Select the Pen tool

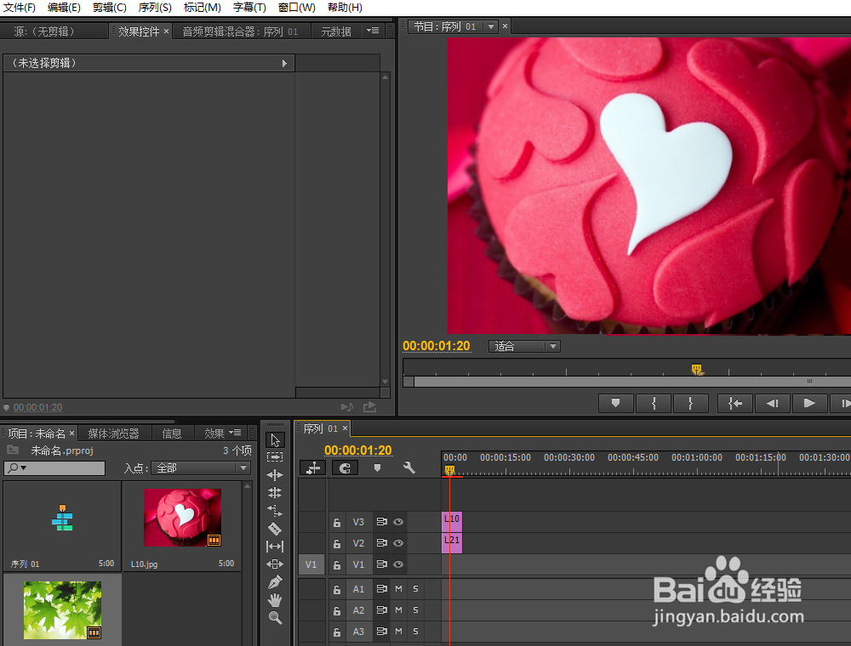pyautogui.click(x=275, y=582)
